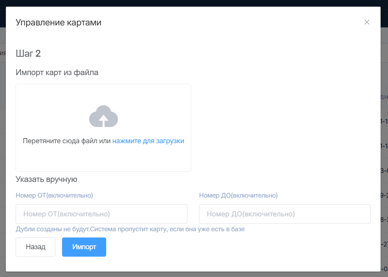Click the Дубли созданы не будут hint
Image resolution: width=388 pixels, height=277 pixels.
pos(130,229)
